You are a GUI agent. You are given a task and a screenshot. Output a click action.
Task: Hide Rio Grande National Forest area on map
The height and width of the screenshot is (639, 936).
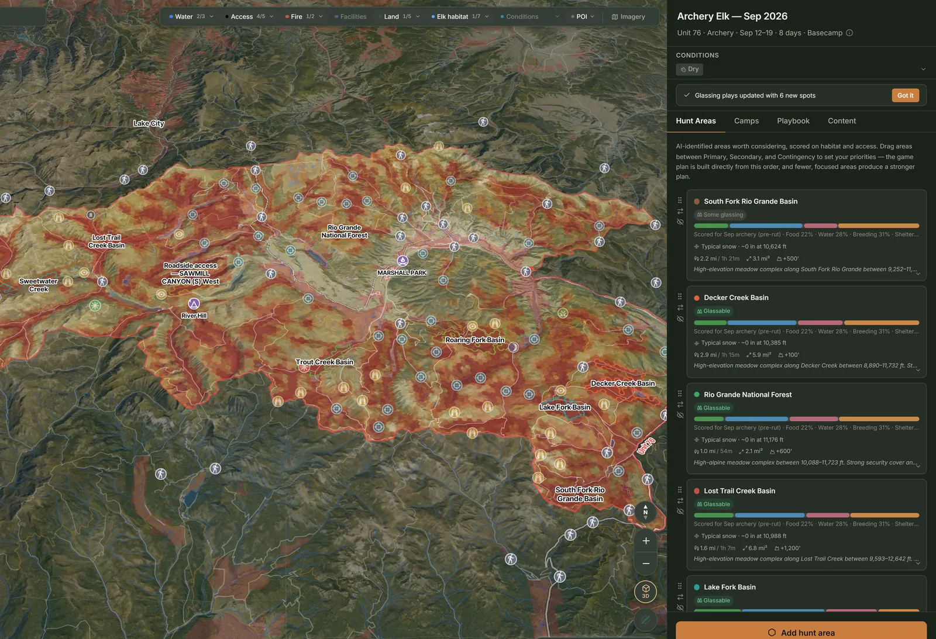coord(680,415)
